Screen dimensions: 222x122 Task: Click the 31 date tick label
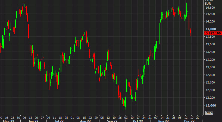(150, 118)
